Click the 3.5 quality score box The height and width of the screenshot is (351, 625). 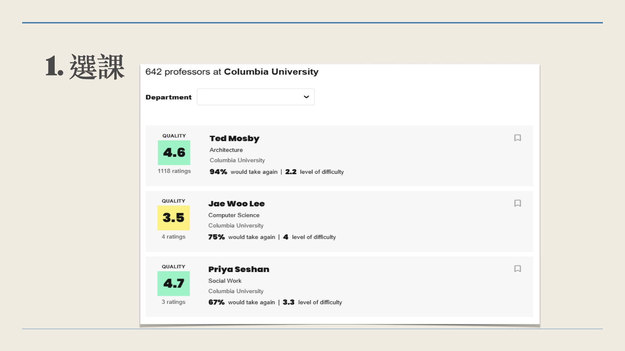(x=174, y=218)
